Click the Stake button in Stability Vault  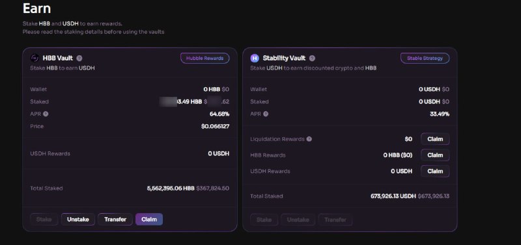264,220
